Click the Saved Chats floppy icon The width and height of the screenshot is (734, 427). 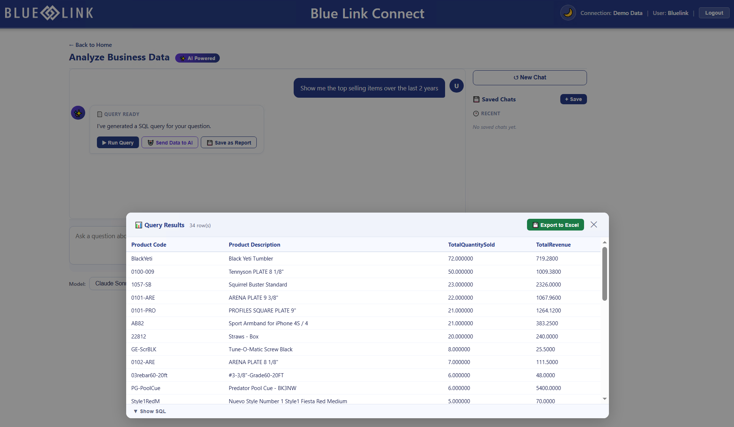pos(476,99)
